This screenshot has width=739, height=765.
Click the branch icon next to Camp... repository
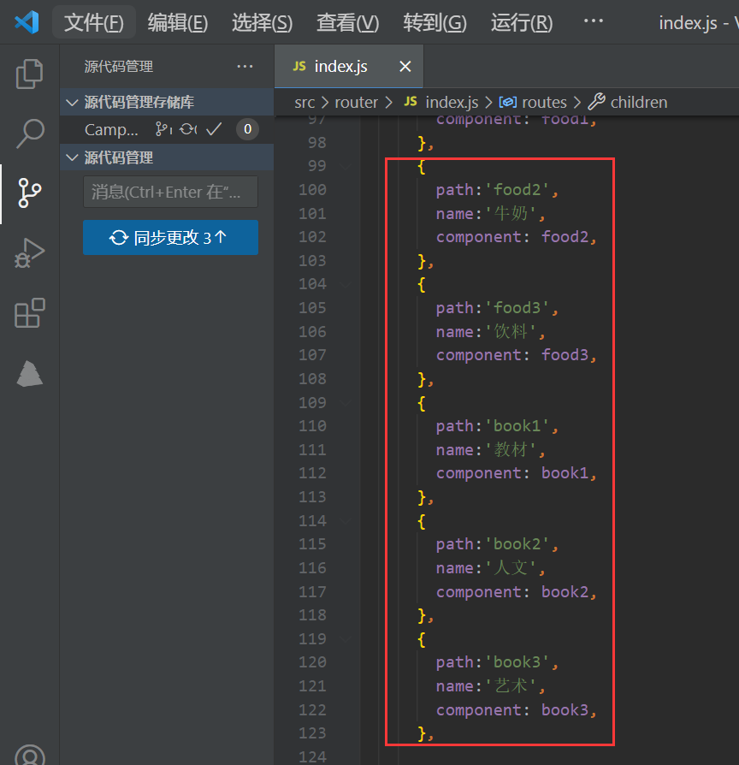[163, 129]
